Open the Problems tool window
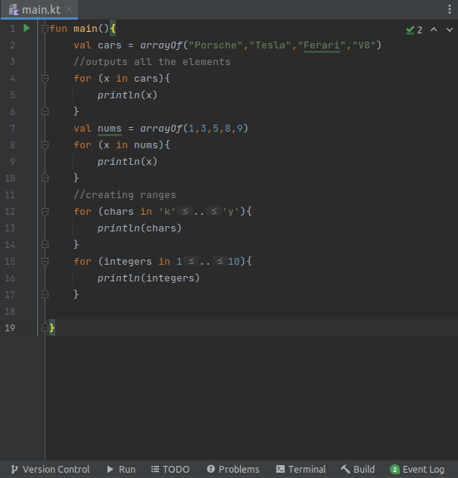Image resolution: width=458 pixels, height=478 pixels. (x=233, y=469)
